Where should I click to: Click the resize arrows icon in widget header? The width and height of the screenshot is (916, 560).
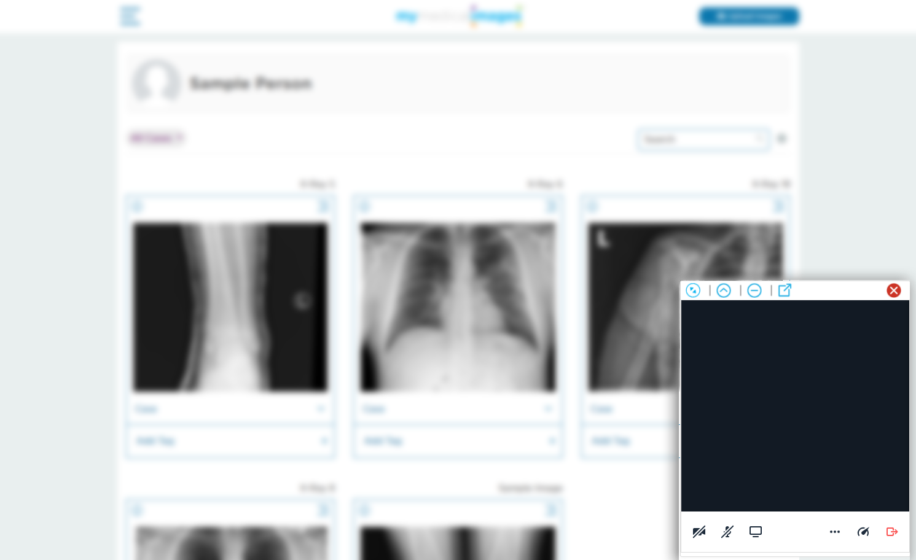click(x=693, y=290)
